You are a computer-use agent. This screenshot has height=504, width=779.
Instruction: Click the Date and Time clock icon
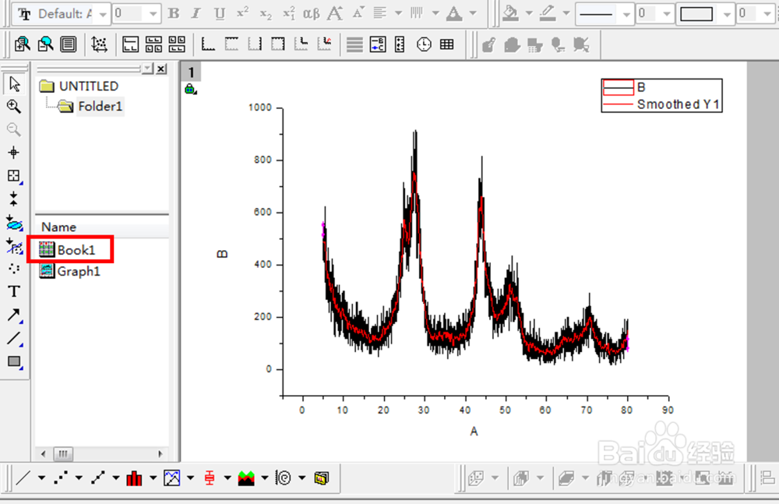(424, 44)
